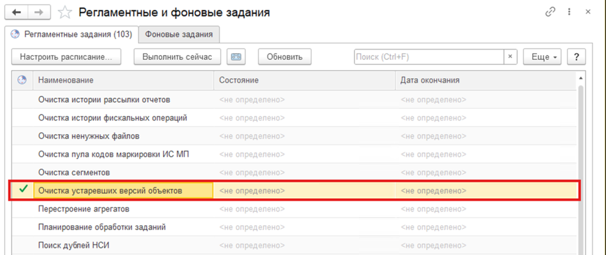Image resolution: width=606 pixels, height=255 pixels.
Task: Switch to the Фоновые задания tab
Action: 179,34
